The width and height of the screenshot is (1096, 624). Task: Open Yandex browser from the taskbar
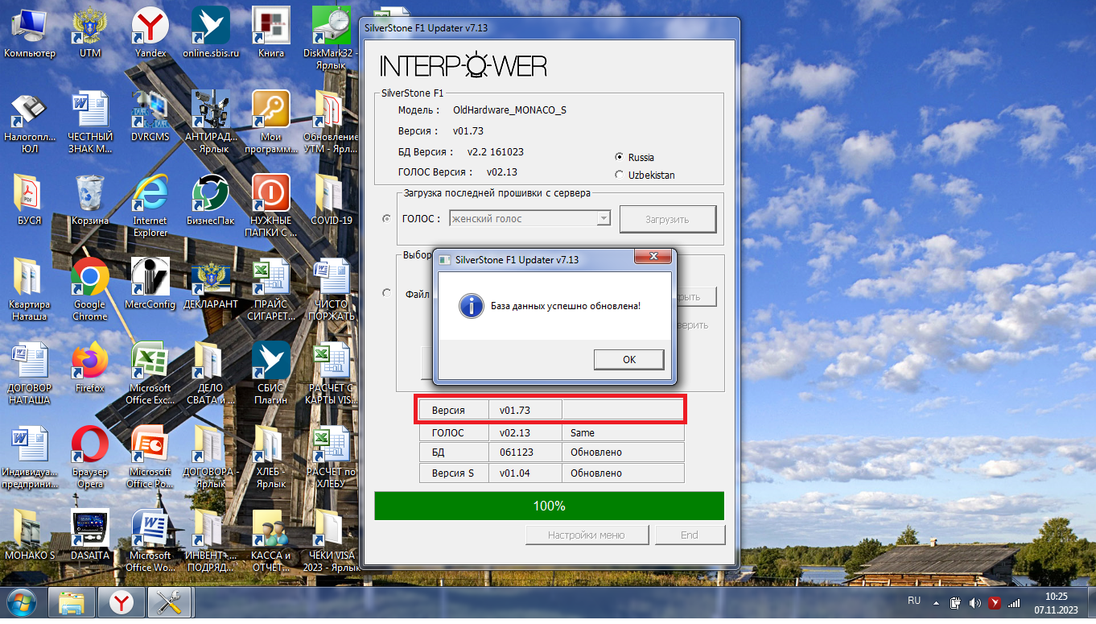[x=122, y=602]
